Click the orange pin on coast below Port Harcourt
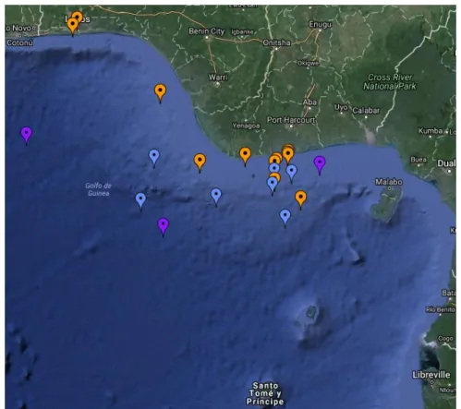This screenshot has width=461, height=409. [288, 154]
